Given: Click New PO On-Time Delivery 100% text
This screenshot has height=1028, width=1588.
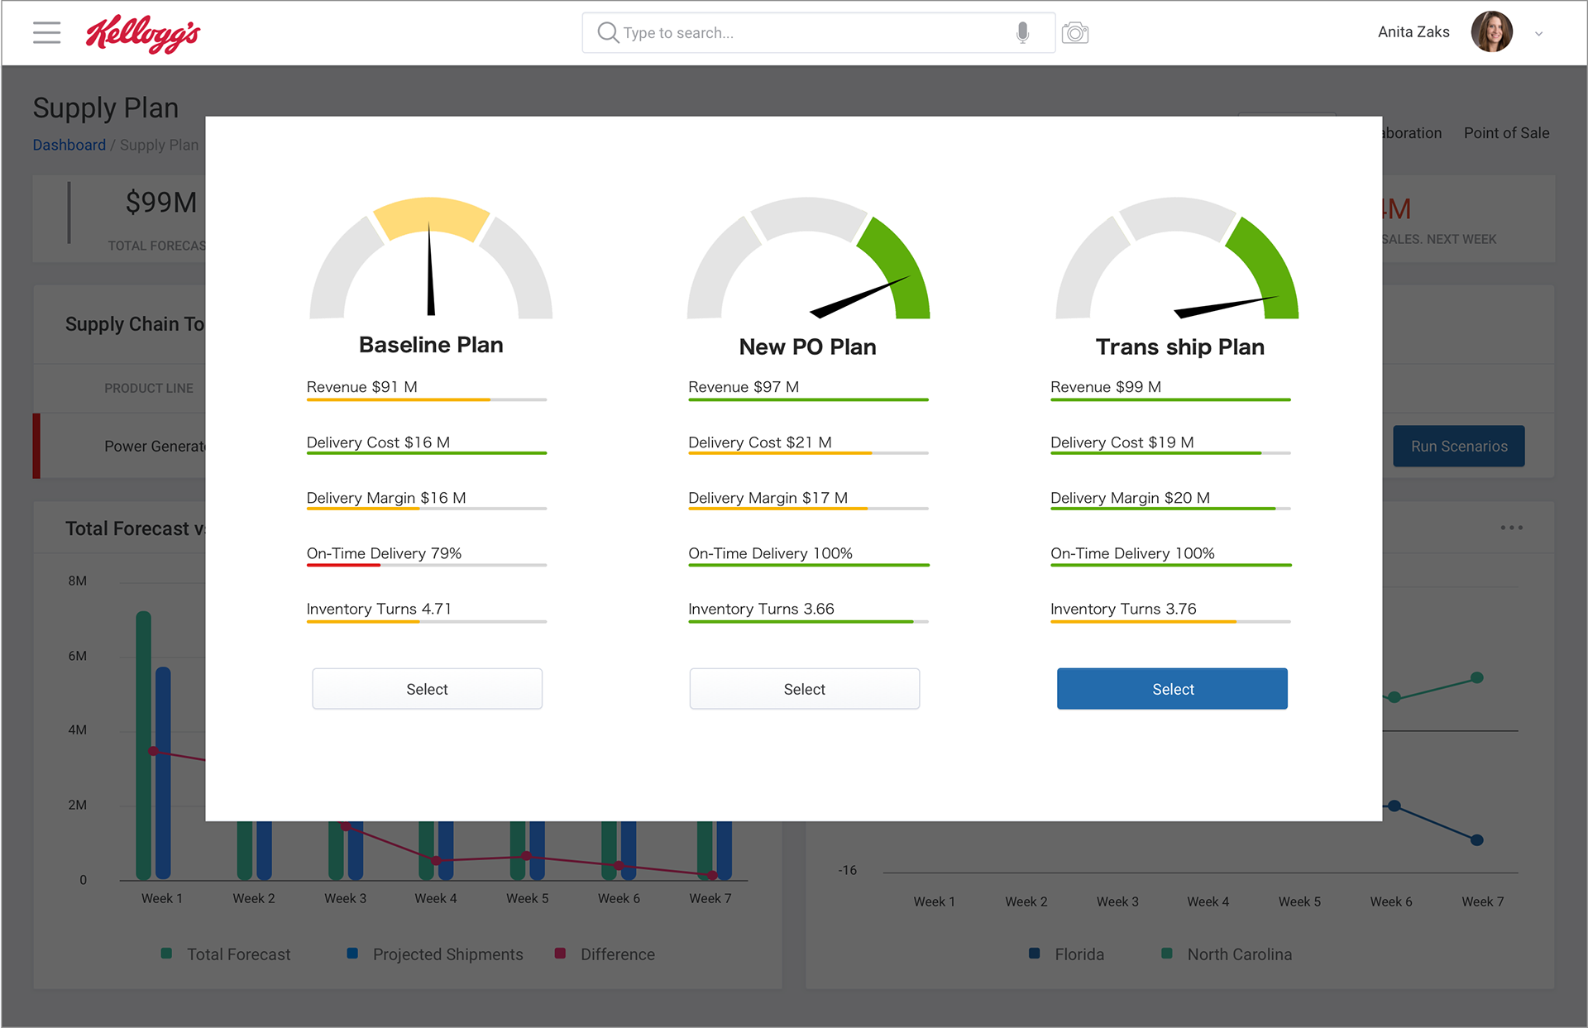Looking at the screenshot, I should coord(770,553).
